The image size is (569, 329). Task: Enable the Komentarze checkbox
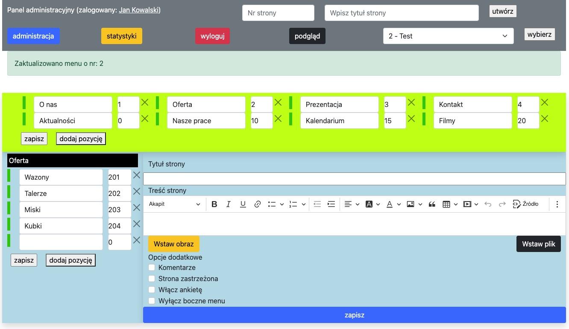coord(152,267)
